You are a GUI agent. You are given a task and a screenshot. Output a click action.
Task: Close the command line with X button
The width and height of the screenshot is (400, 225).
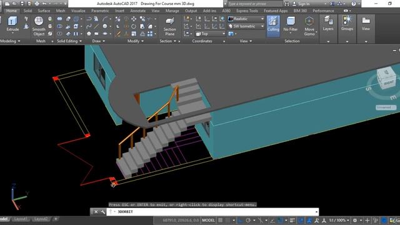pyautogui.click(x=96, y=212)
